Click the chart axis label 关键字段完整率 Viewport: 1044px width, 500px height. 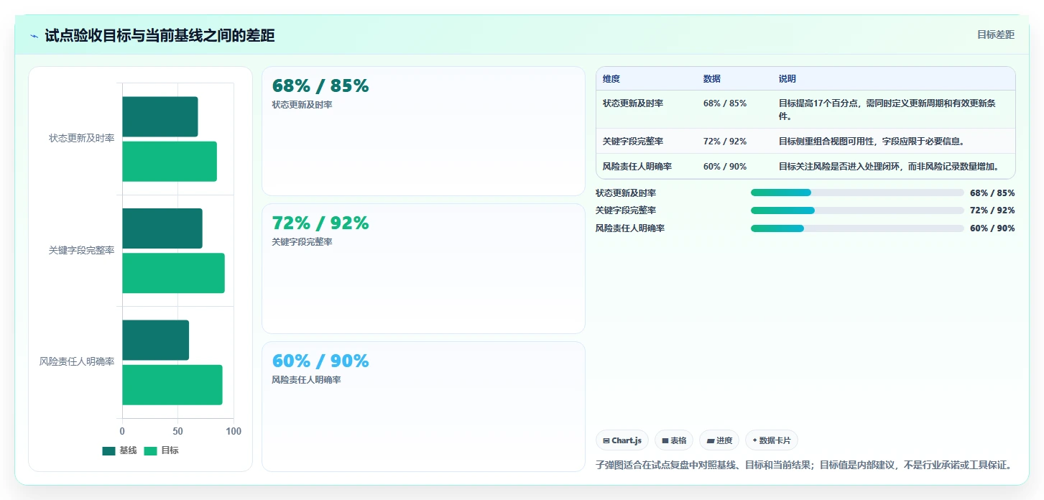81,250
